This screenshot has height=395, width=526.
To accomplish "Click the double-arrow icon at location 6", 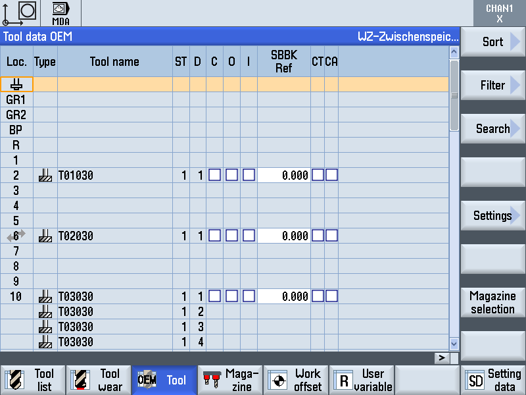I will pos(16,235).
